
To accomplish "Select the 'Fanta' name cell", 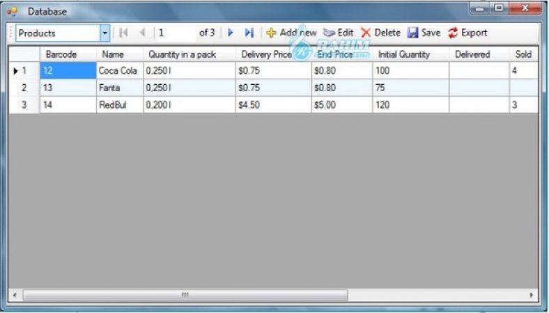I will pyautogui.click(x=119, y=88).
